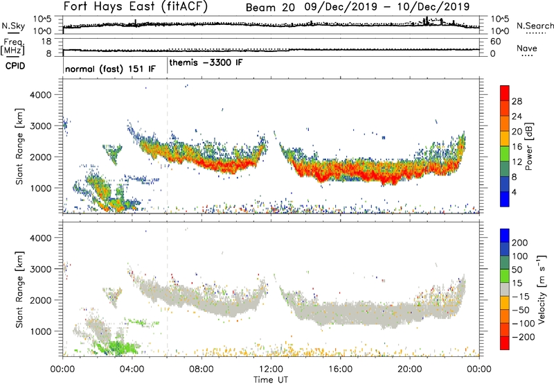This screenshot has width=554, height=384.
Task: Click the "20:00" time tick label
Action: [410, 369]
